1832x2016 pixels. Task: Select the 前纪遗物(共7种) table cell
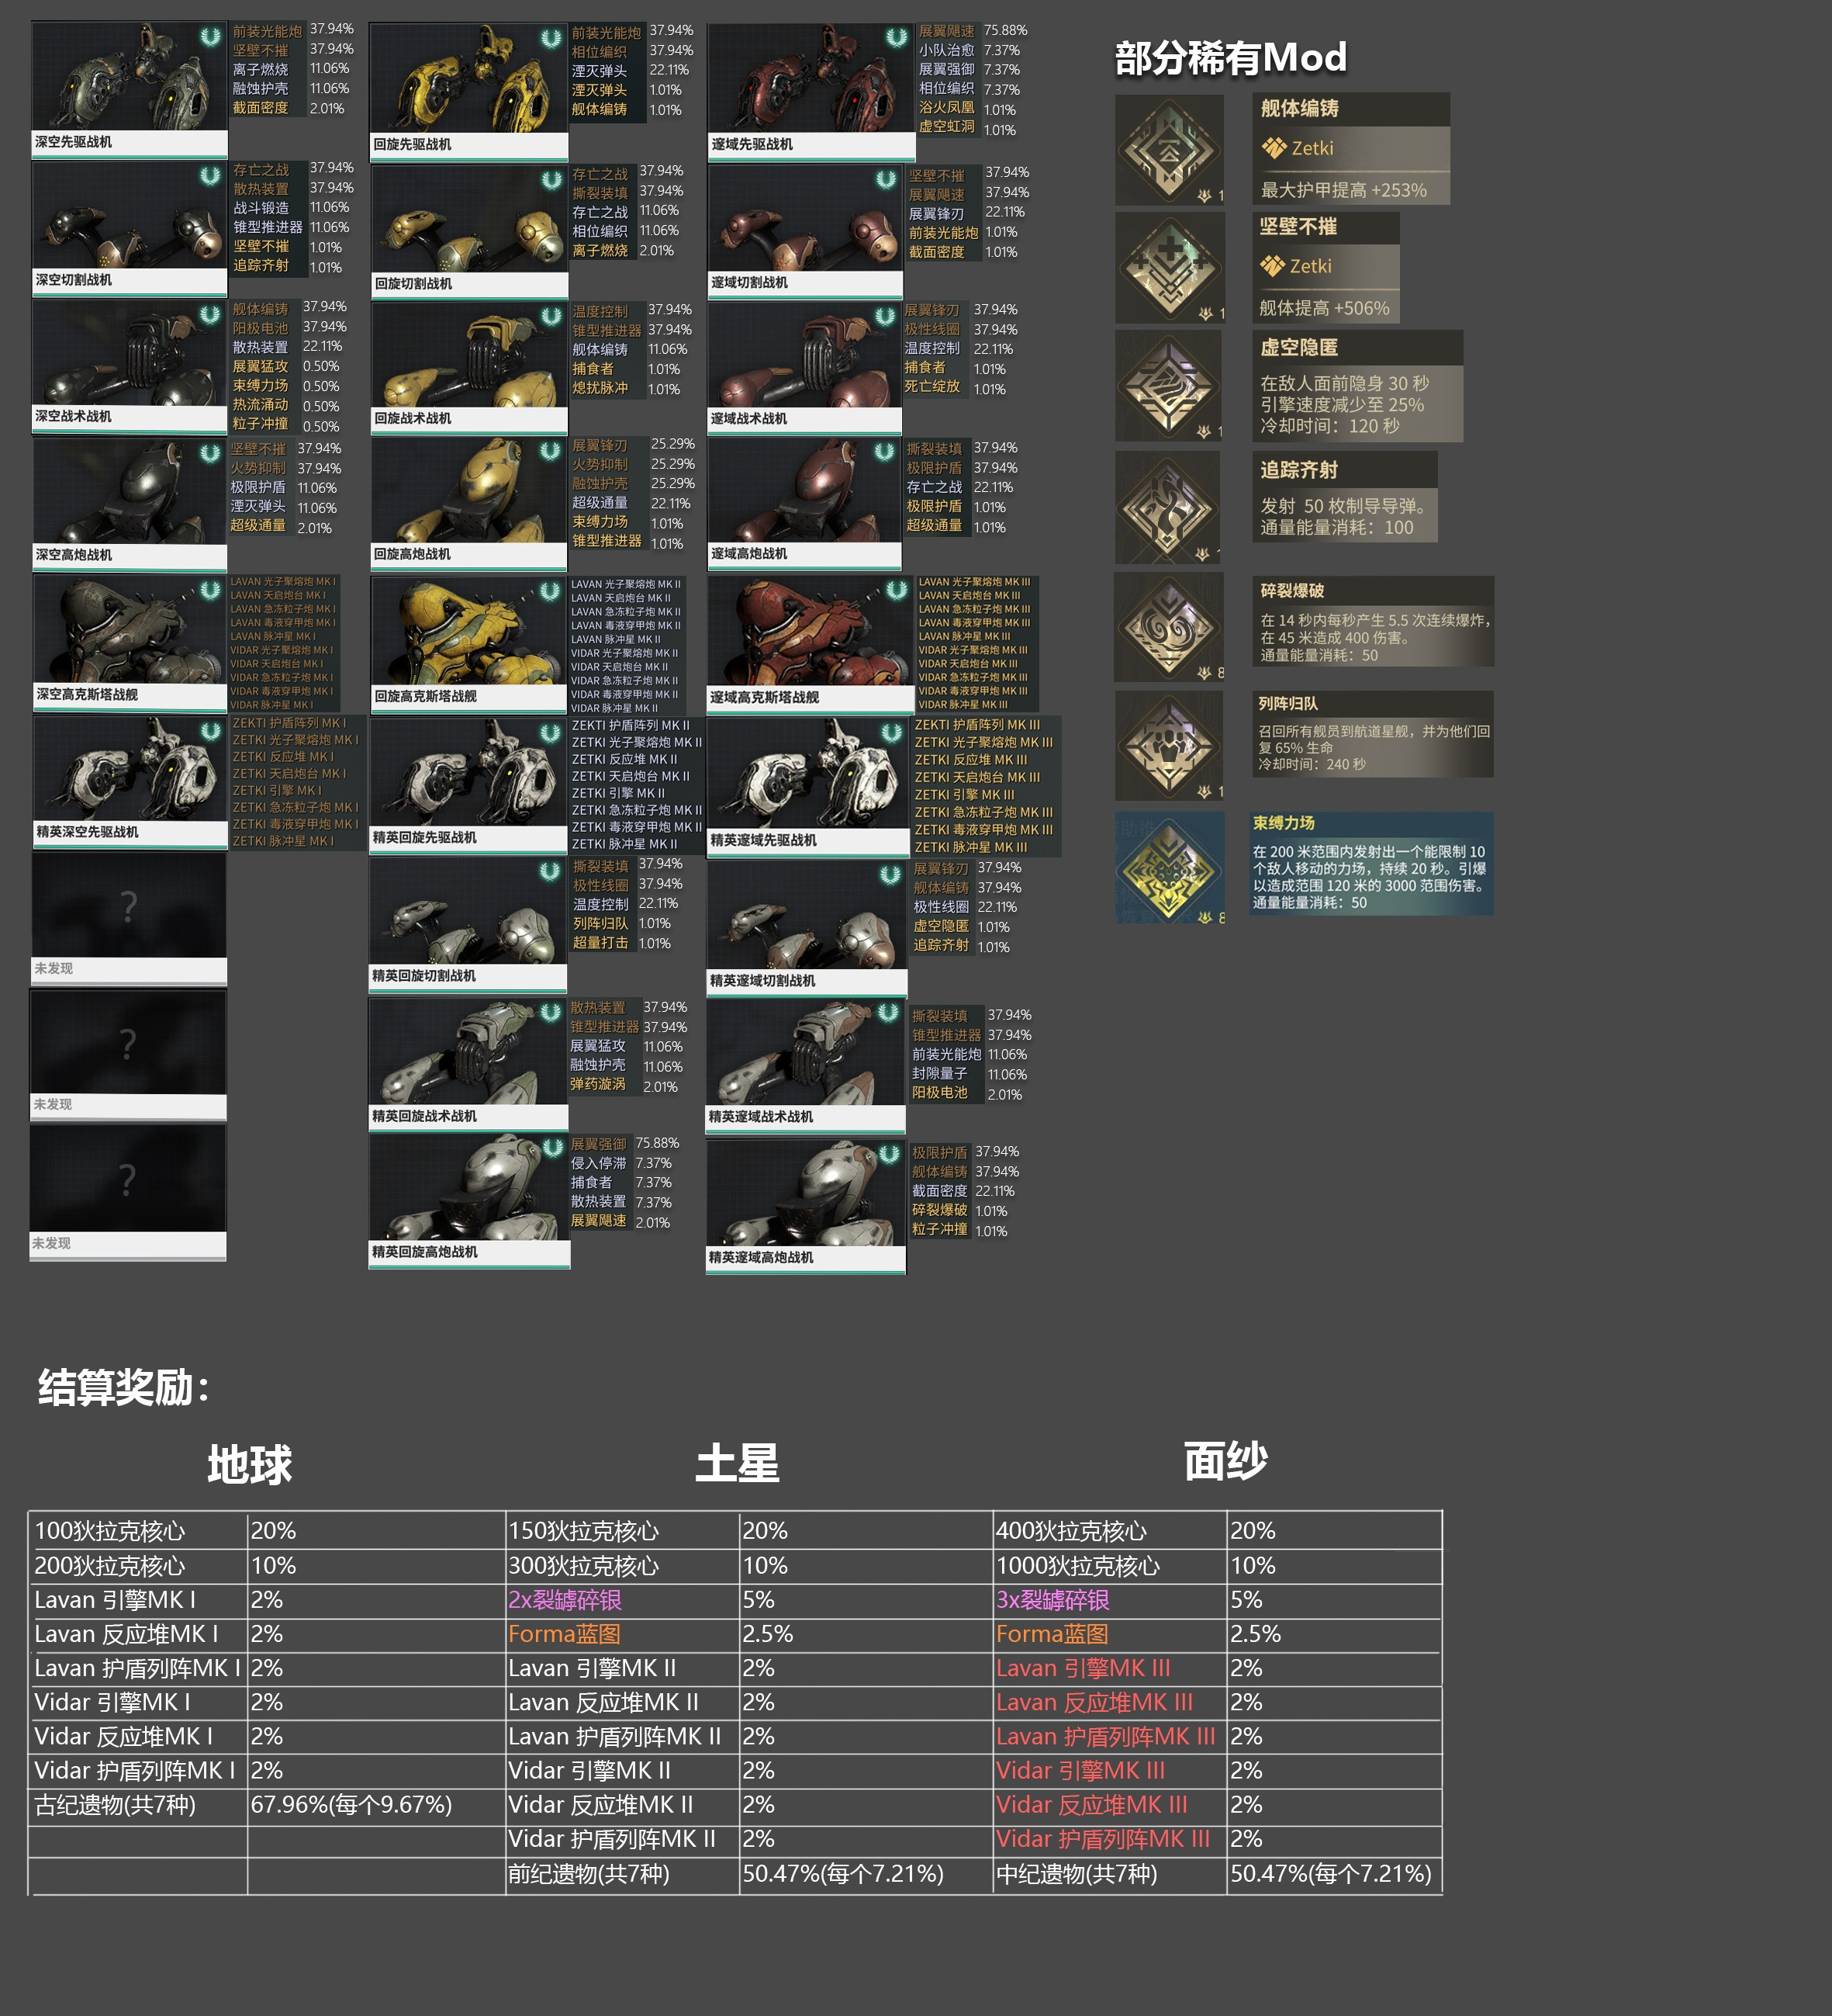pyautogui.click(x=622, y=1874)
